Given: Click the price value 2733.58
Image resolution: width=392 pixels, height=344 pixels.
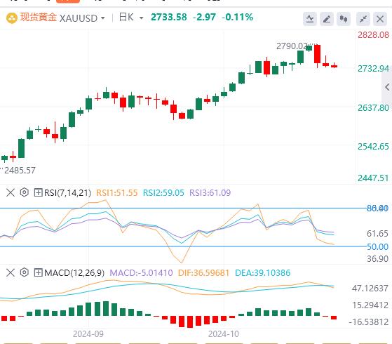Looking at the screenshot, I should point(169,18).
